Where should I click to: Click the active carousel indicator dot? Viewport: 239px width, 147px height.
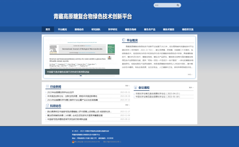click(80, 76)
